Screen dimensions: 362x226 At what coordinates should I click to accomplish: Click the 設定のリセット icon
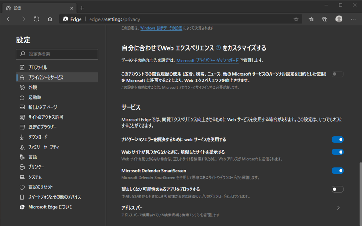pos(22,187)
